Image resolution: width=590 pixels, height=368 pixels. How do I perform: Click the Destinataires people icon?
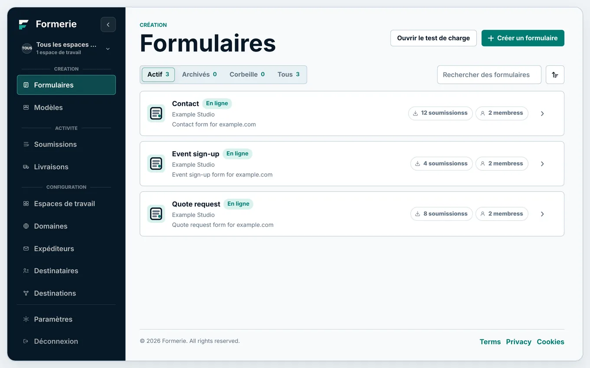tap(26, 271)
